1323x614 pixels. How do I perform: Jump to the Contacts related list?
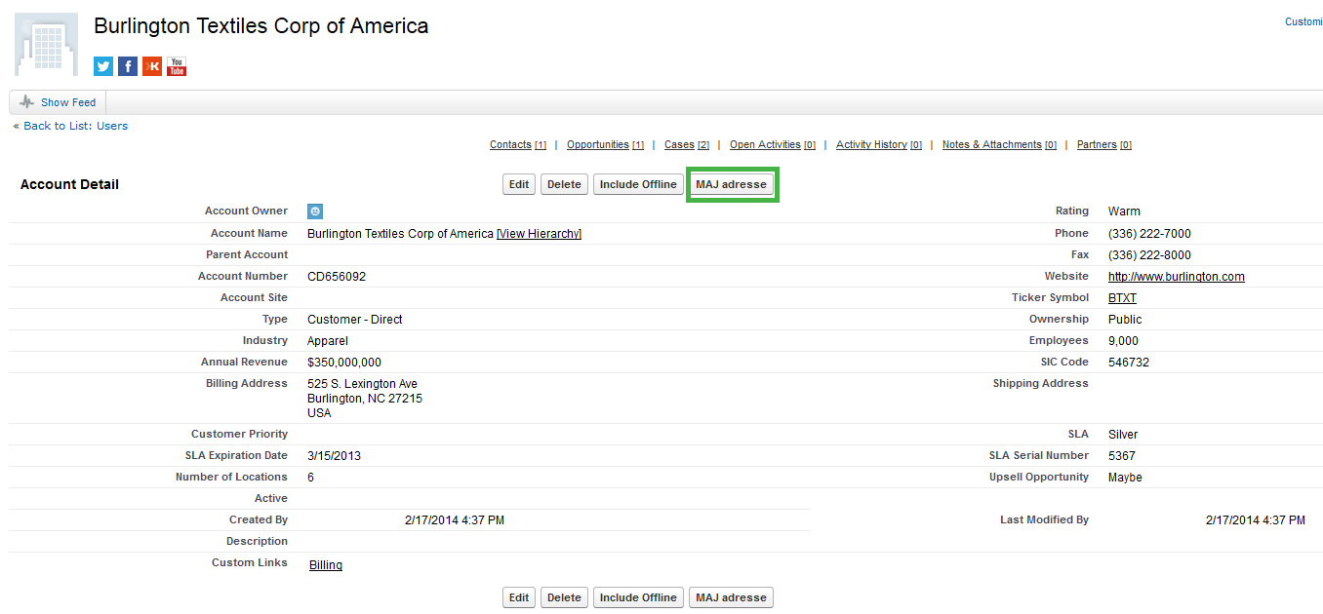click(x=517, y=144)
